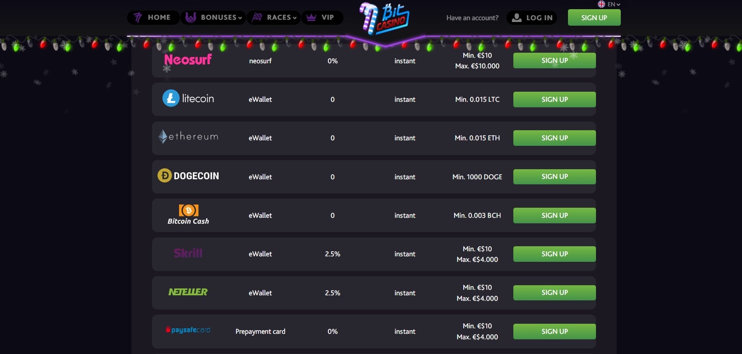Go to the Home menu item

point(153,17)
